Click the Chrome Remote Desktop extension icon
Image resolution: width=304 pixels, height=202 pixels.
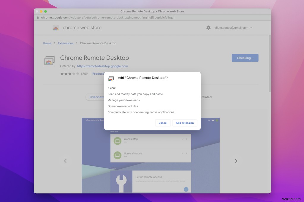pos(49,60)
